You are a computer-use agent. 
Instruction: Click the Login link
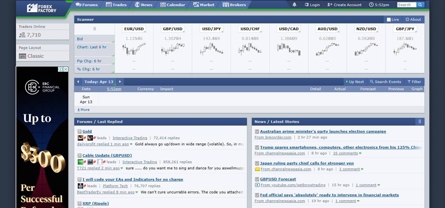(x=312, y=5)
